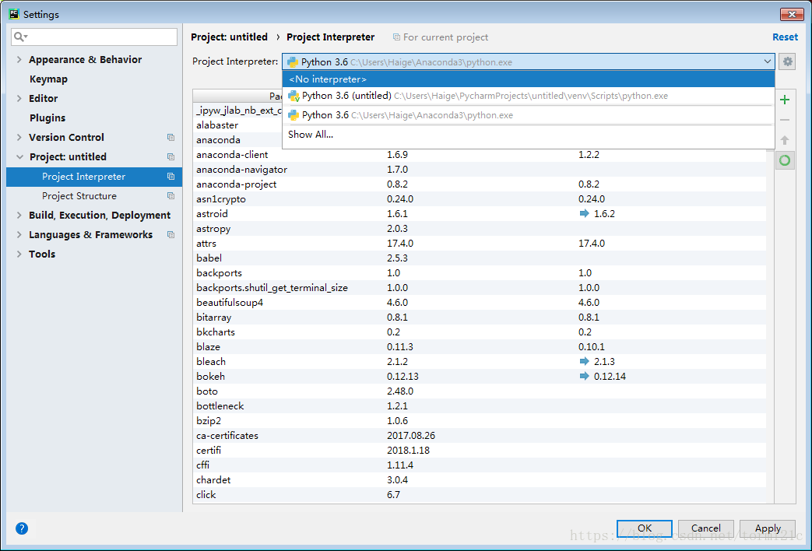
Task: Select Project Interpreter tree item
Action: 94,177
